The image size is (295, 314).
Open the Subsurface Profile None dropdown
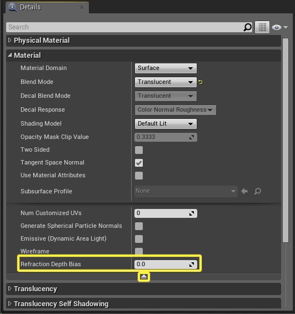[x=186, y=191]
